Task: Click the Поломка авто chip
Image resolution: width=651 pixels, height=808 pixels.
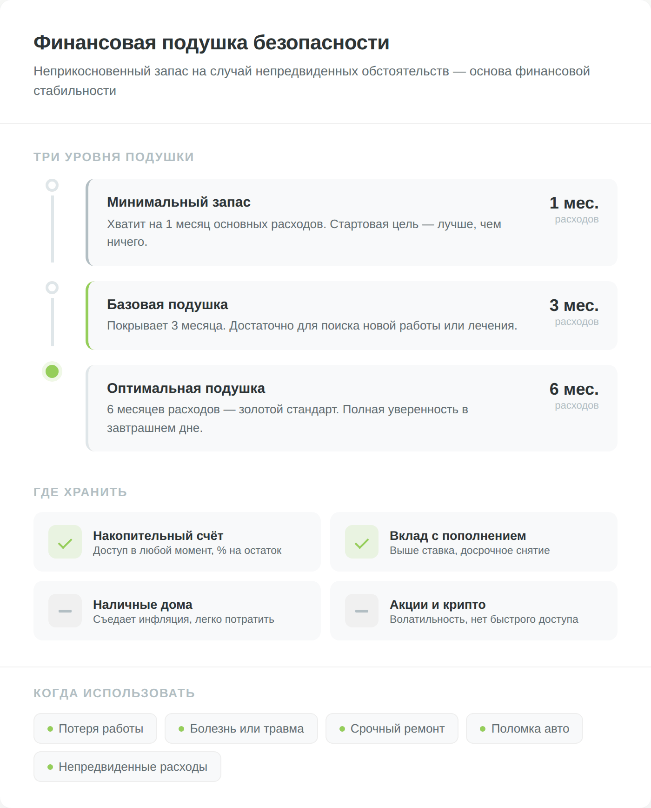Action: (525, 728)
